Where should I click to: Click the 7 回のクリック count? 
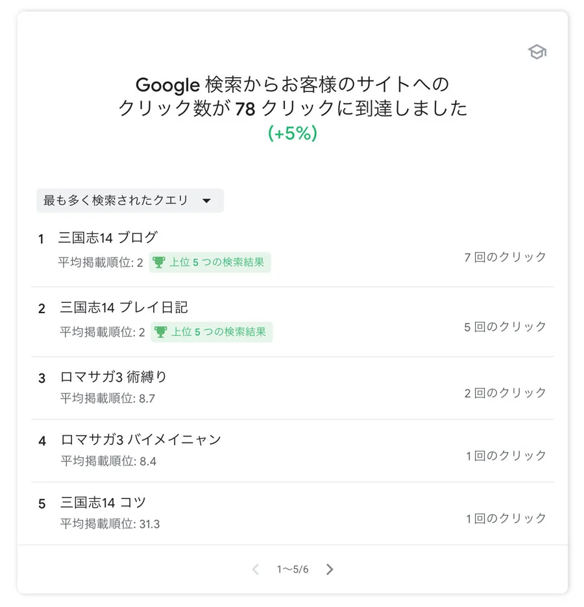click(x=505, y=257)
